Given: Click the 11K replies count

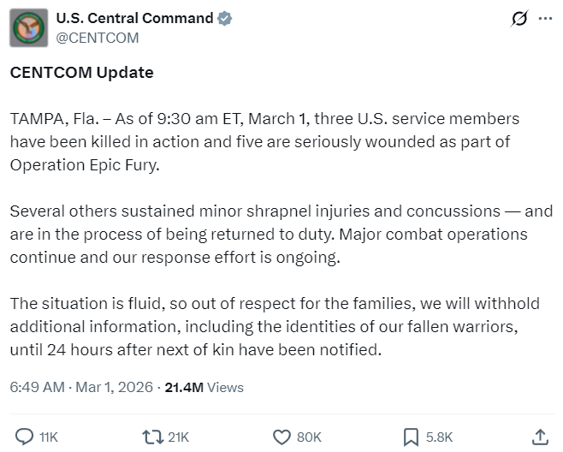Looking at the screenshot, I should tap(48, 437).
